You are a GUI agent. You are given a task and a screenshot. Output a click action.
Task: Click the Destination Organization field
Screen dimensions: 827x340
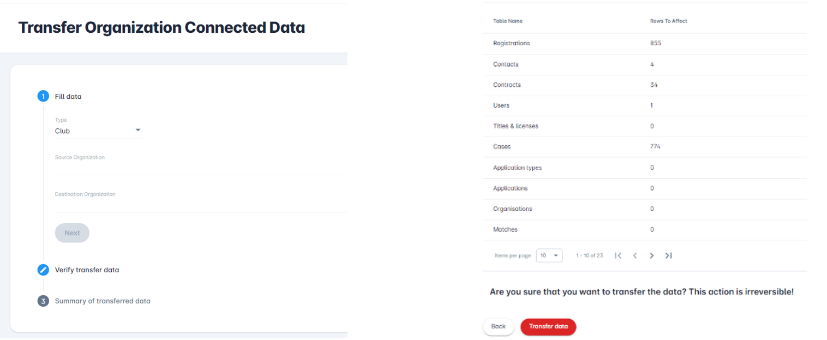(201, 205)
